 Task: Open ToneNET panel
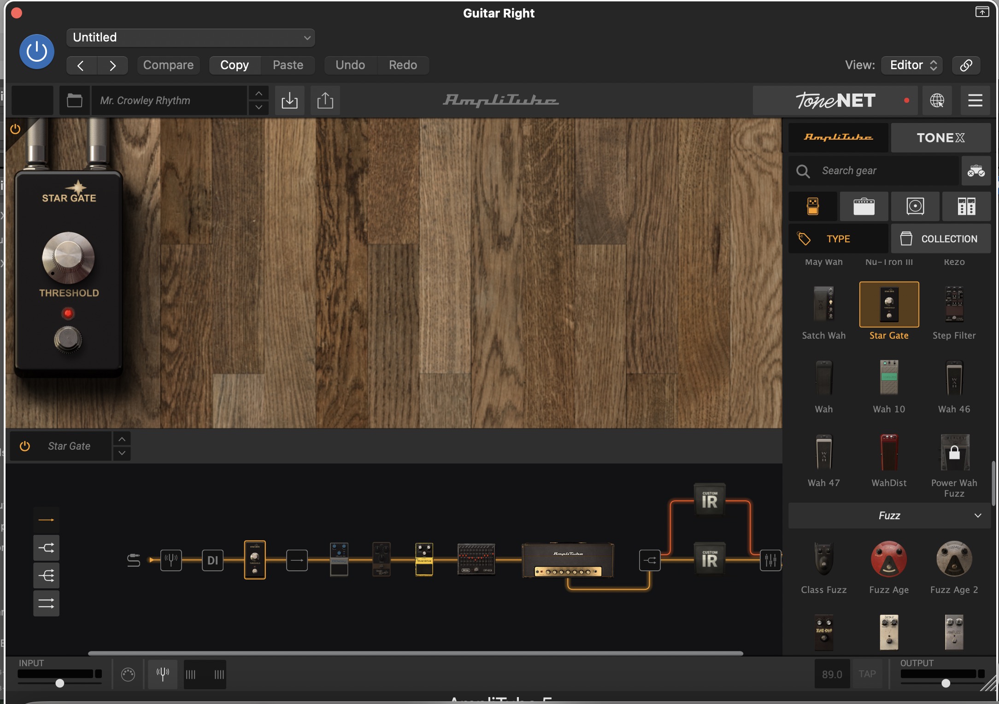(x=835, y=100)
